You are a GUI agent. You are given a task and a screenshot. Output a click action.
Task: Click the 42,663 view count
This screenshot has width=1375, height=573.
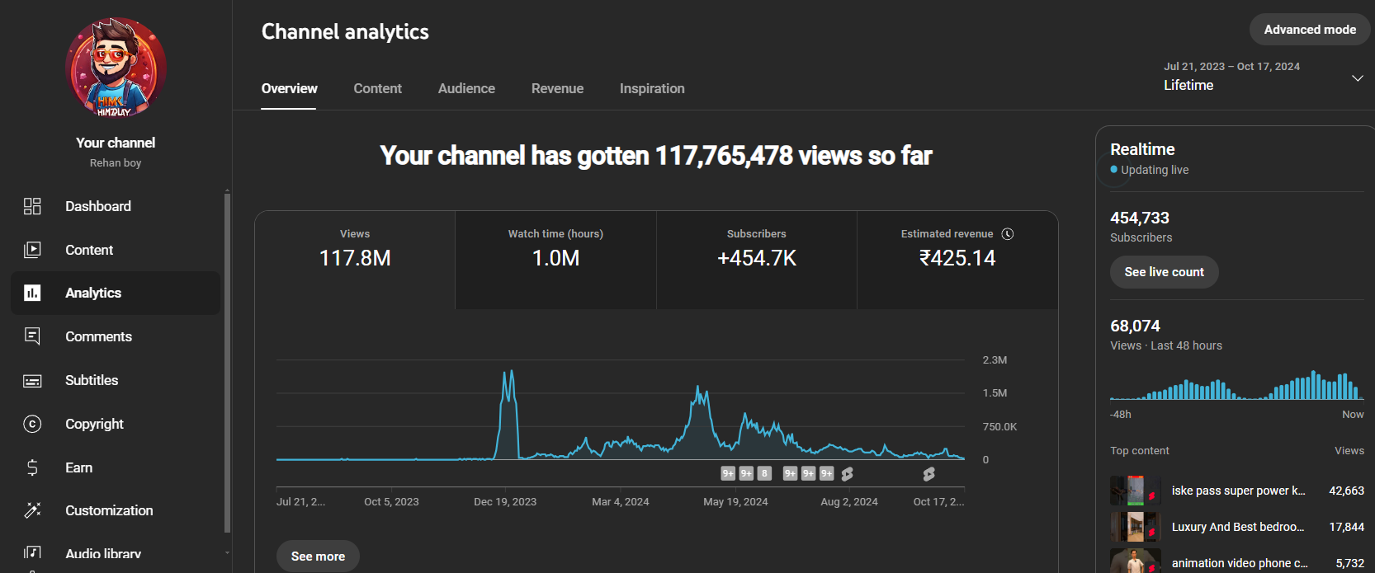click(x=1346, y=491)
